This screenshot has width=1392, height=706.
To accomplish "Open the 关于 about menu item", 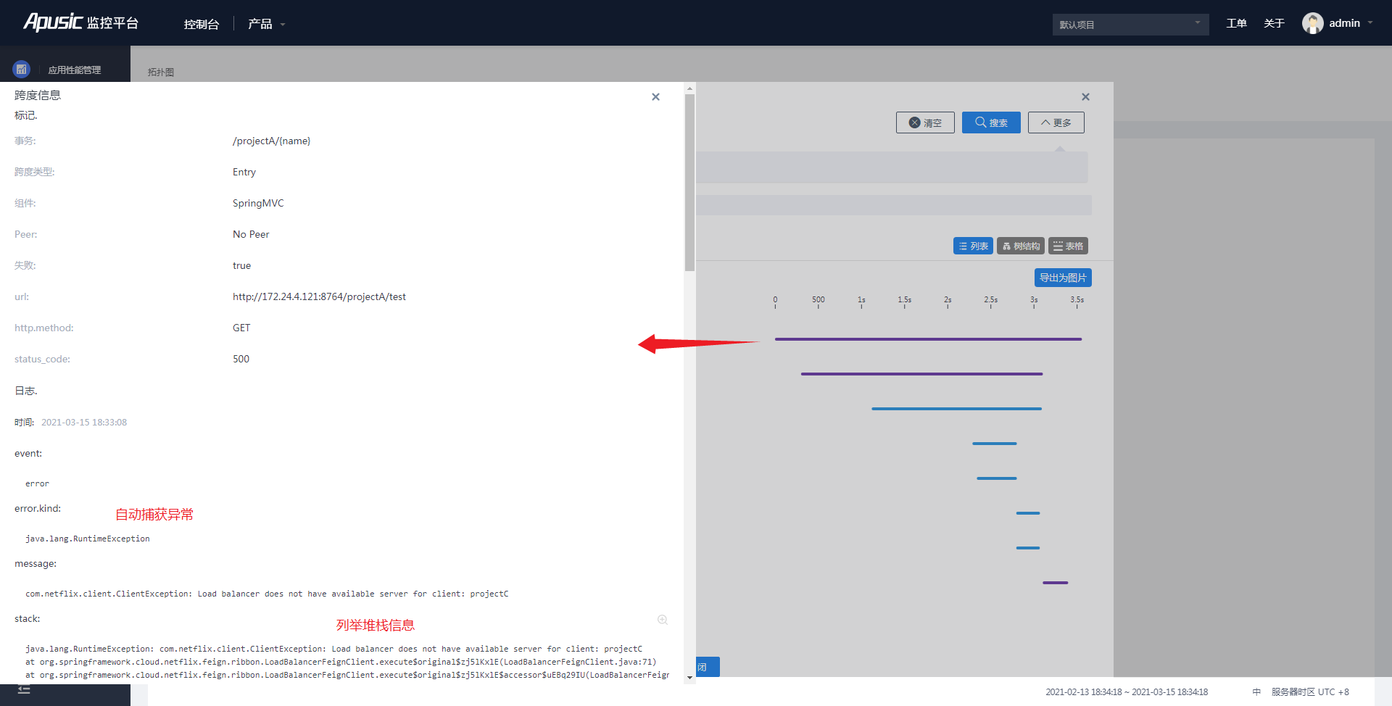I will 1274,23.
